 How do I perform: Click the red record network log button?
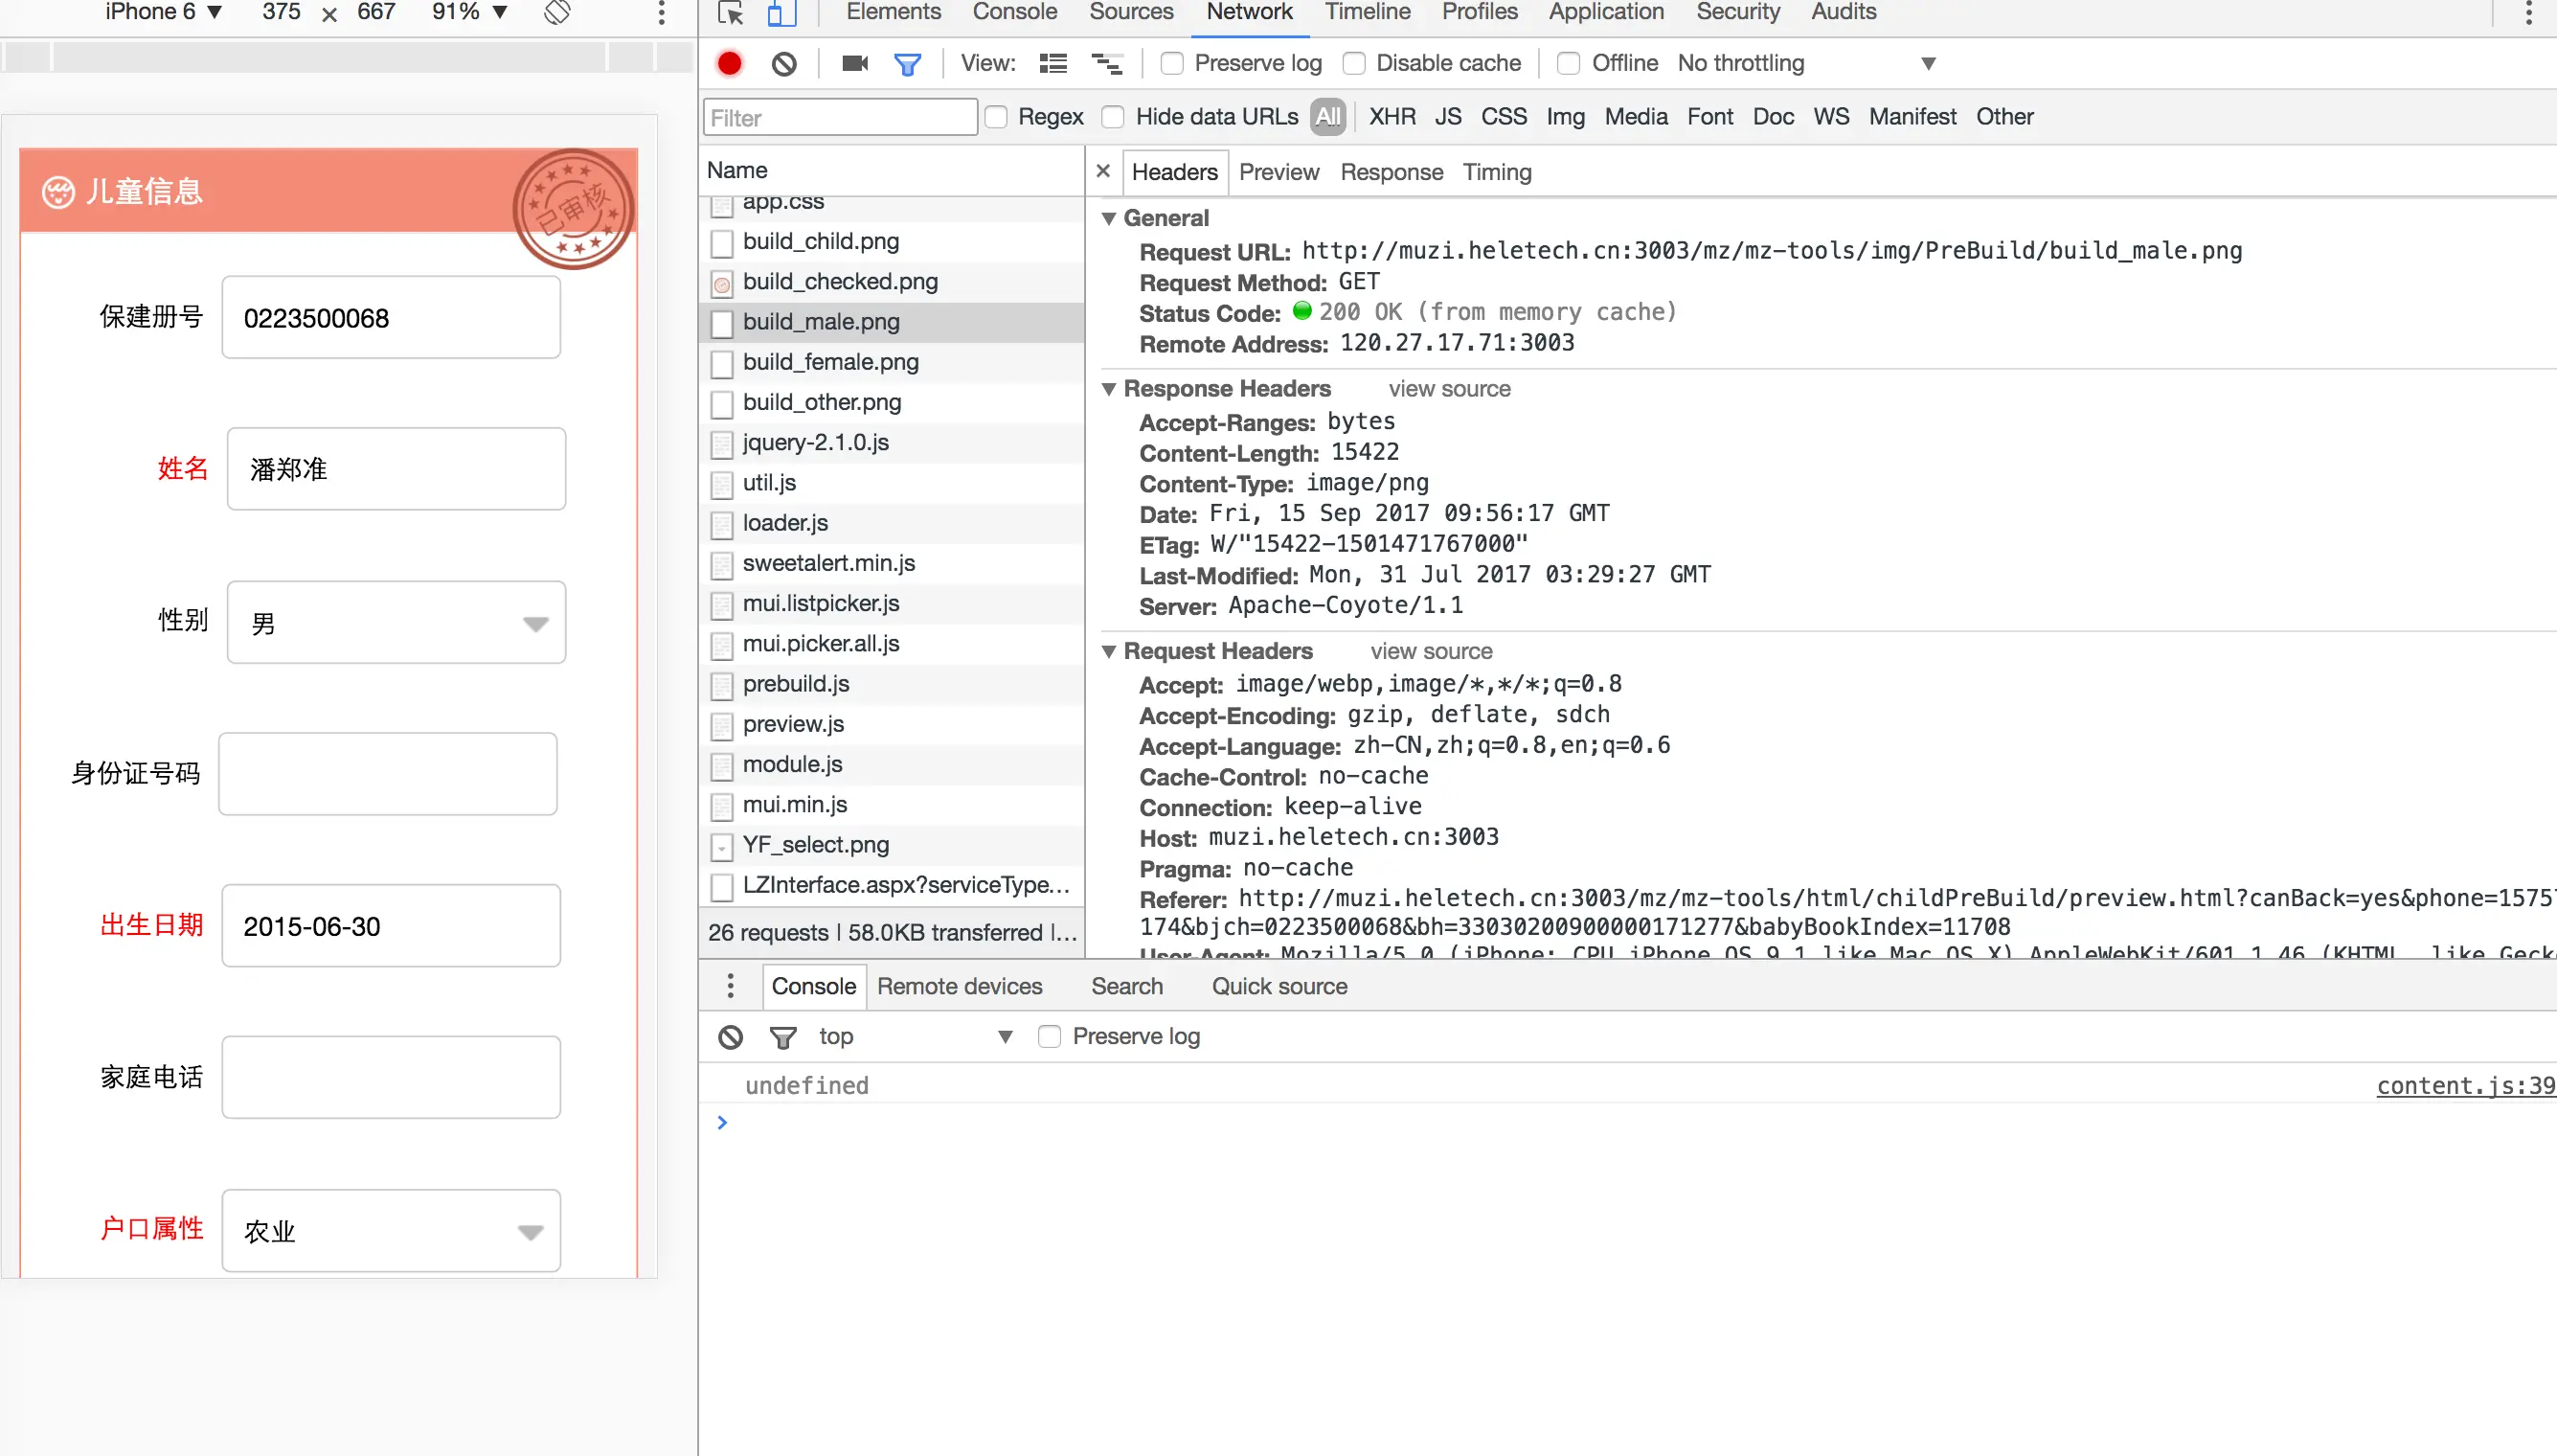tap(730, 63)
